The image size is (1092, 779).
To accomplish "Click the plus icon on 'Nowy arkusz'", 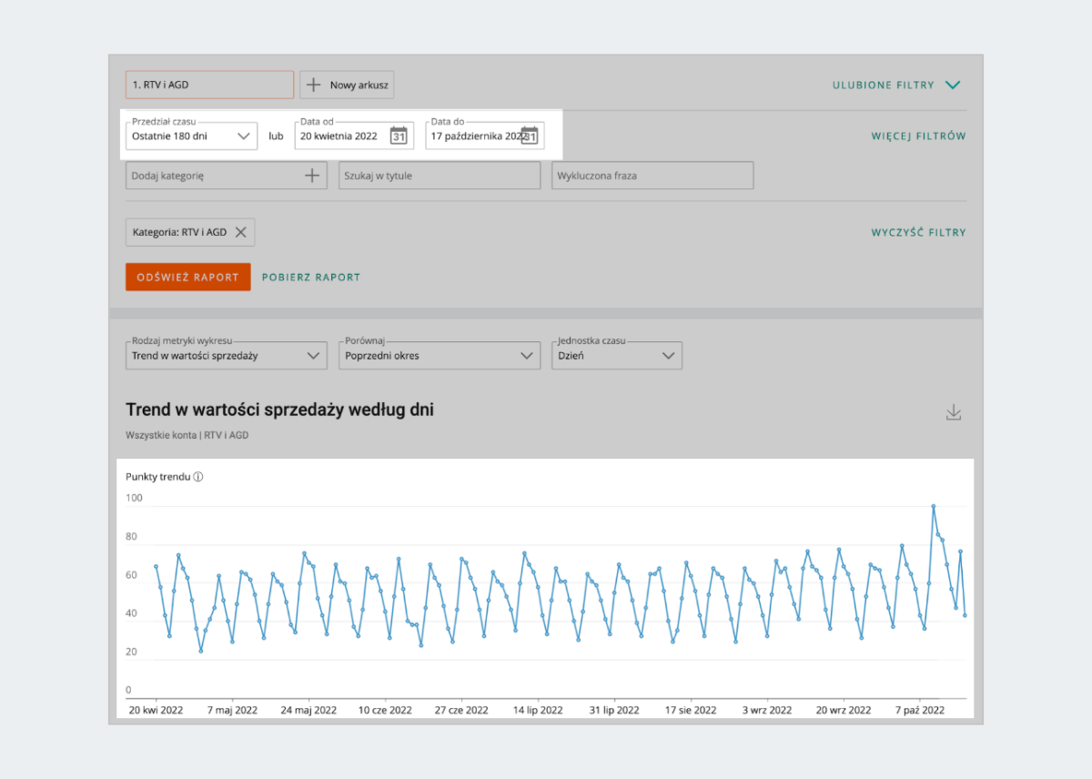I will click(314, 85).
